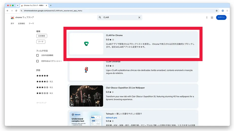Viewport: 234px width, 131px height.
Task: Play the Clair Obscur preview video
Action: 72,104
